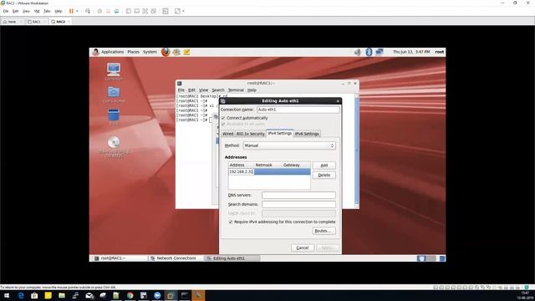Click the Cancel button in dialog
Screen dimensions: 535x301
[303, 247]
